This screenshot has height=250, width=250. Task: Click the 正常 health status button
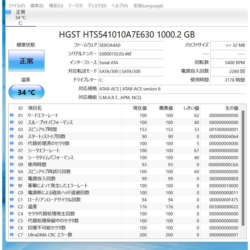26,61
